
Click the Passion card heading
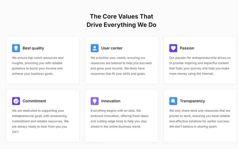click(187, 48)
